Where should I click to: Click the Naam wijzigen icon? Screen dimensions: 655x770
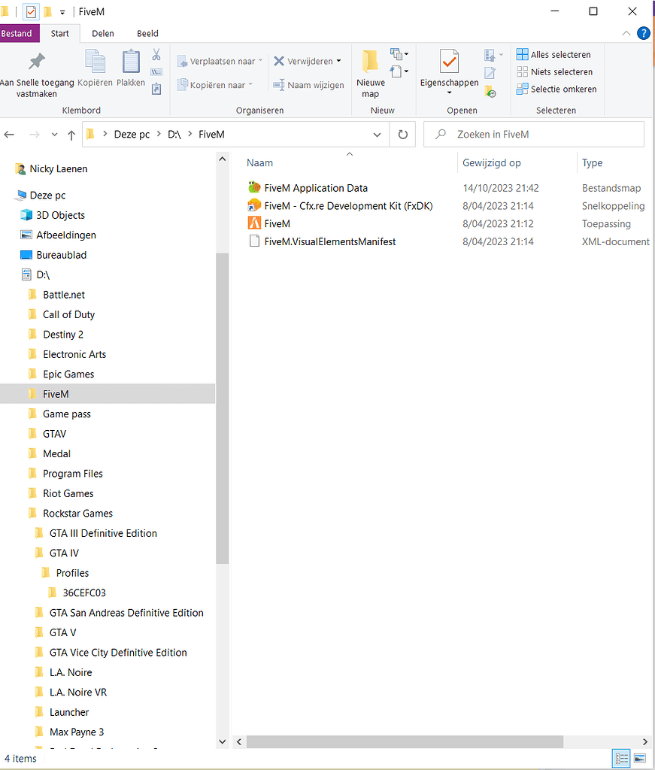coord(280,85)
